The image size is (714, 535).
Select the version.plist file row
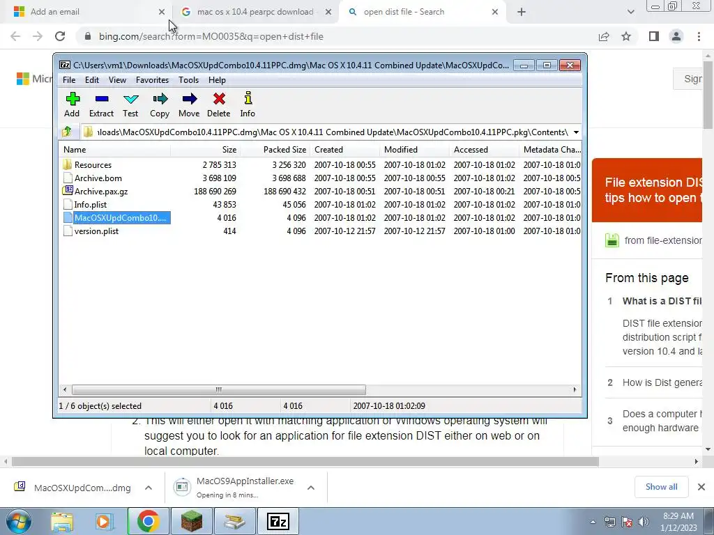pos(321,231)
